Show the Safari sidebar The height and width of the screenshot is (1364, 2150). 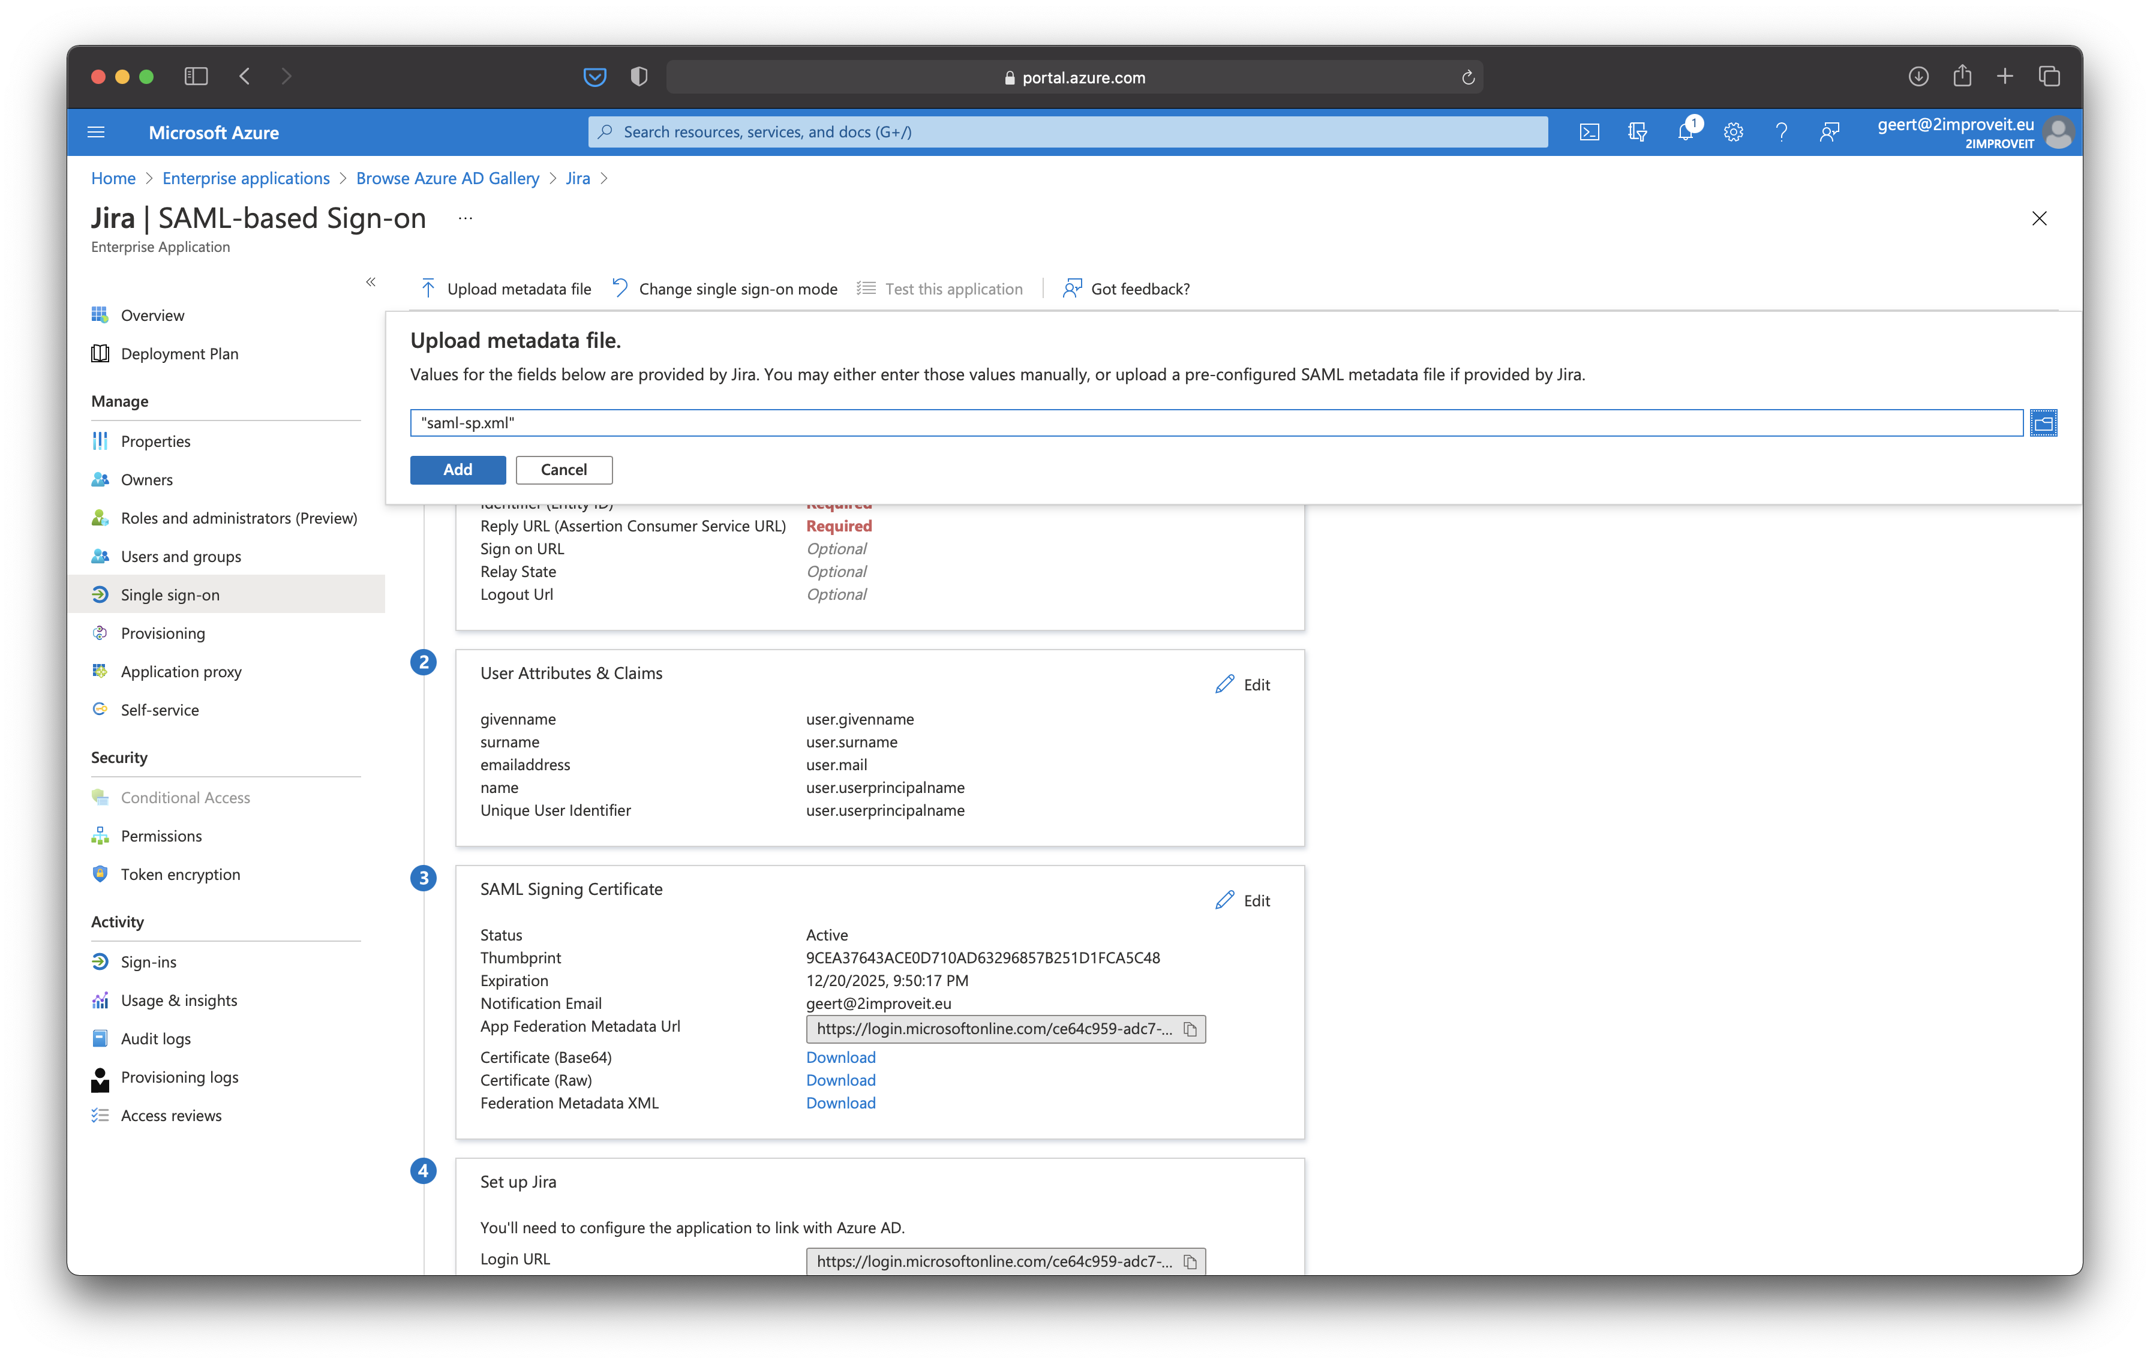click(x=196, y=77)
